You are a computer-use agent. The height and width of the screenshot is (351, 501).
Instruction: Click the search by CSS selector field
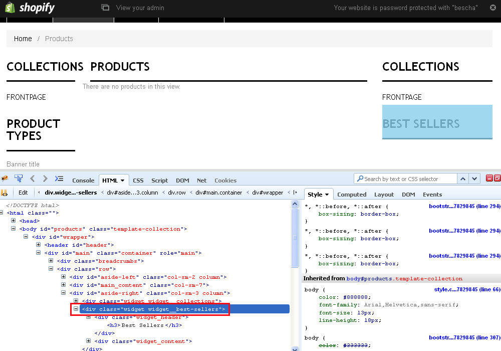[x=406, y=179]
